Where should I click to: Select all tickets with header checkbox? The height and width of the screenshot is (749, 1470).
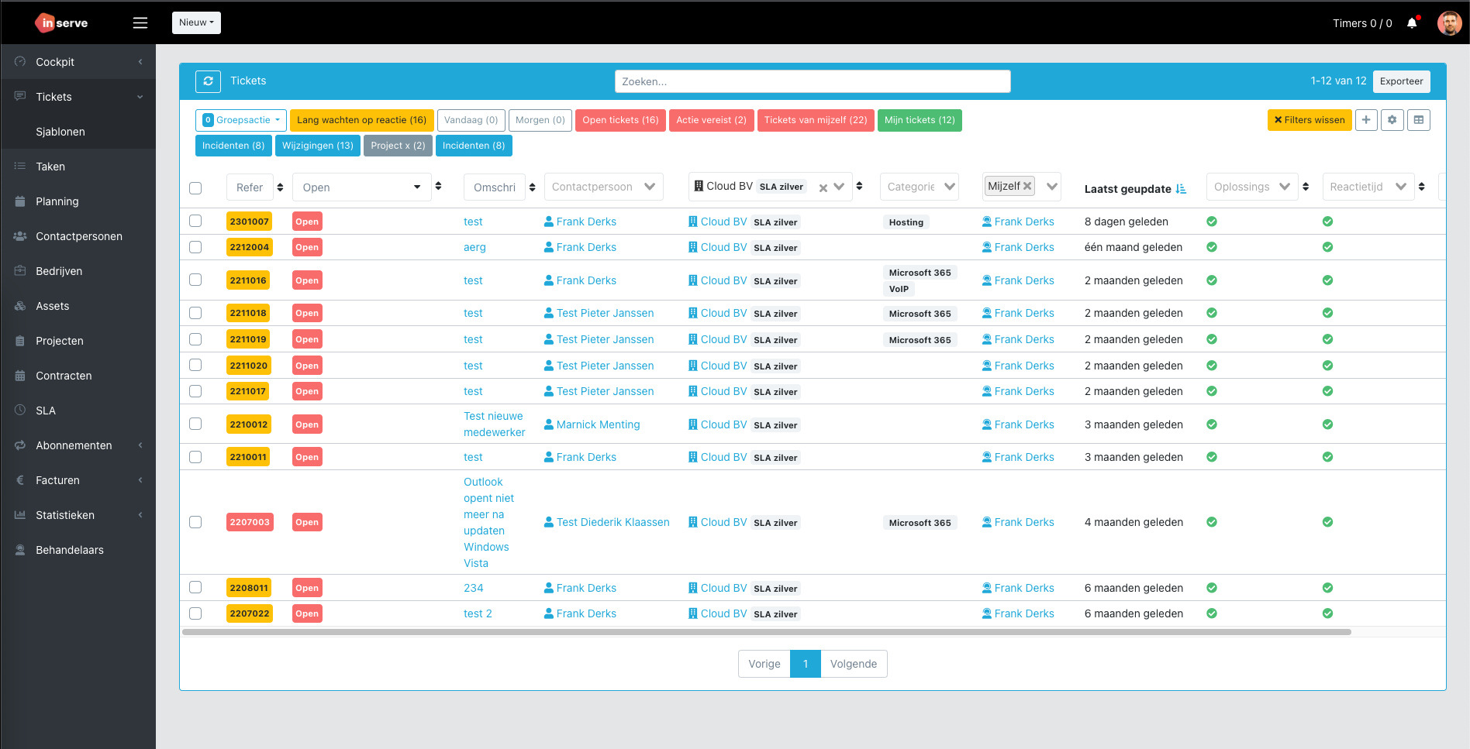195,187
